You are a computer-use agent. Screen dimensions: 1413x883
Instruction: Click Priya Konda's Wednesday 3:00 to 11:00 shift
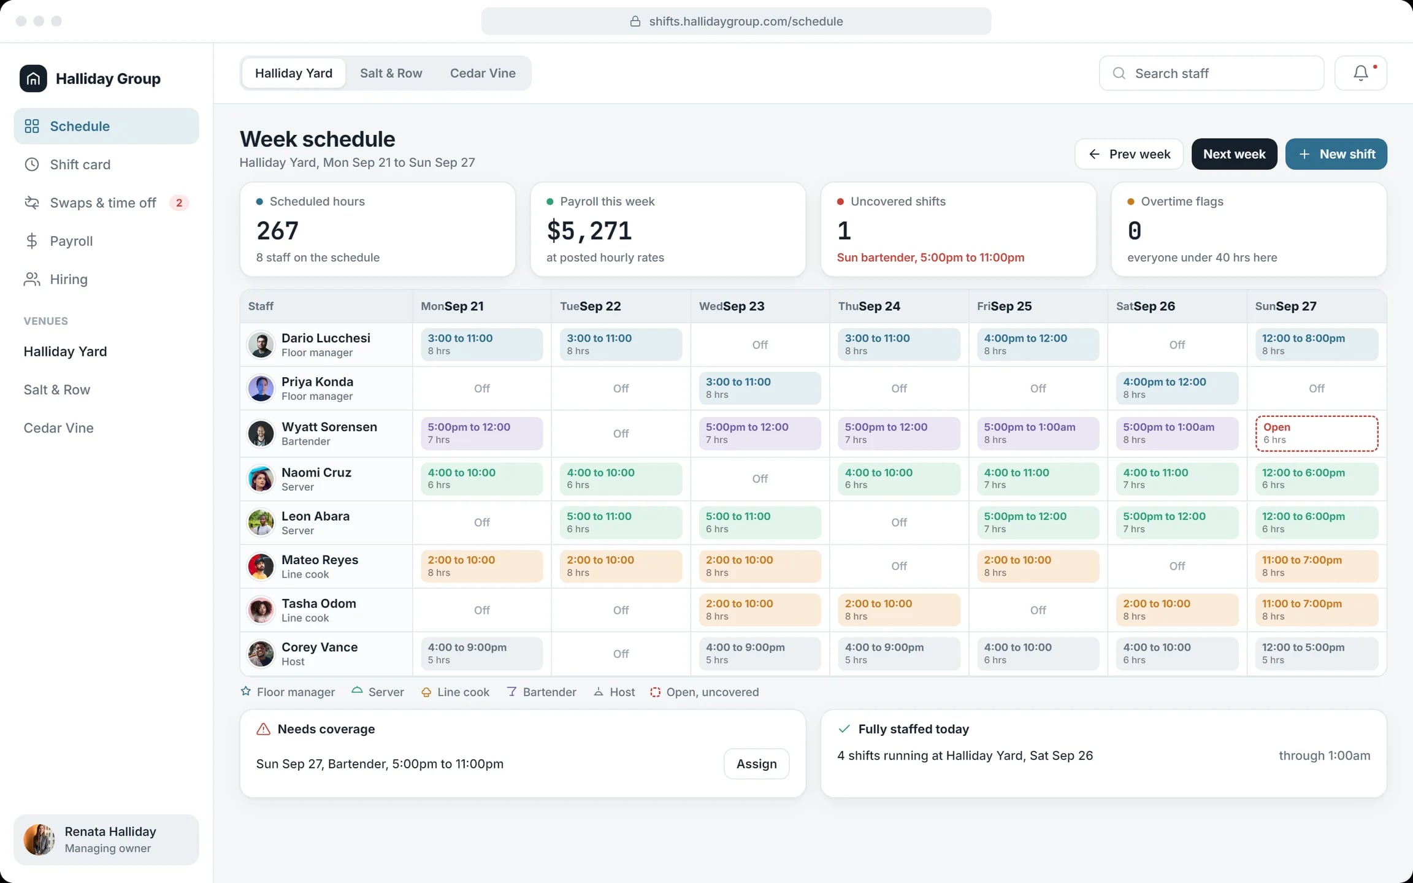pos(760,388)
